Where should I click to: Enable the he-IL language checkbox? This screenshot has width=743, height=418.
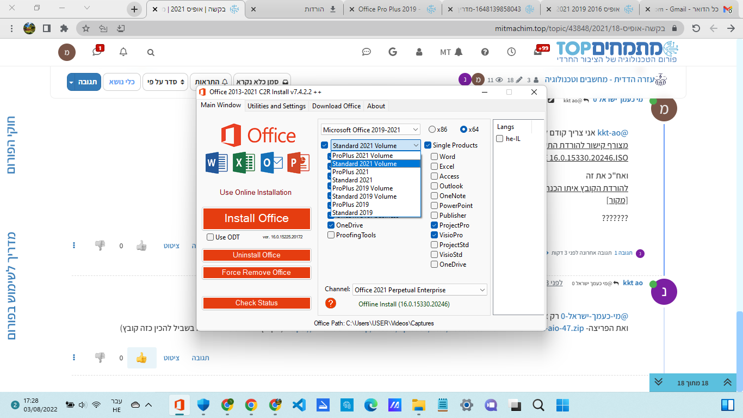click(500, 139)
